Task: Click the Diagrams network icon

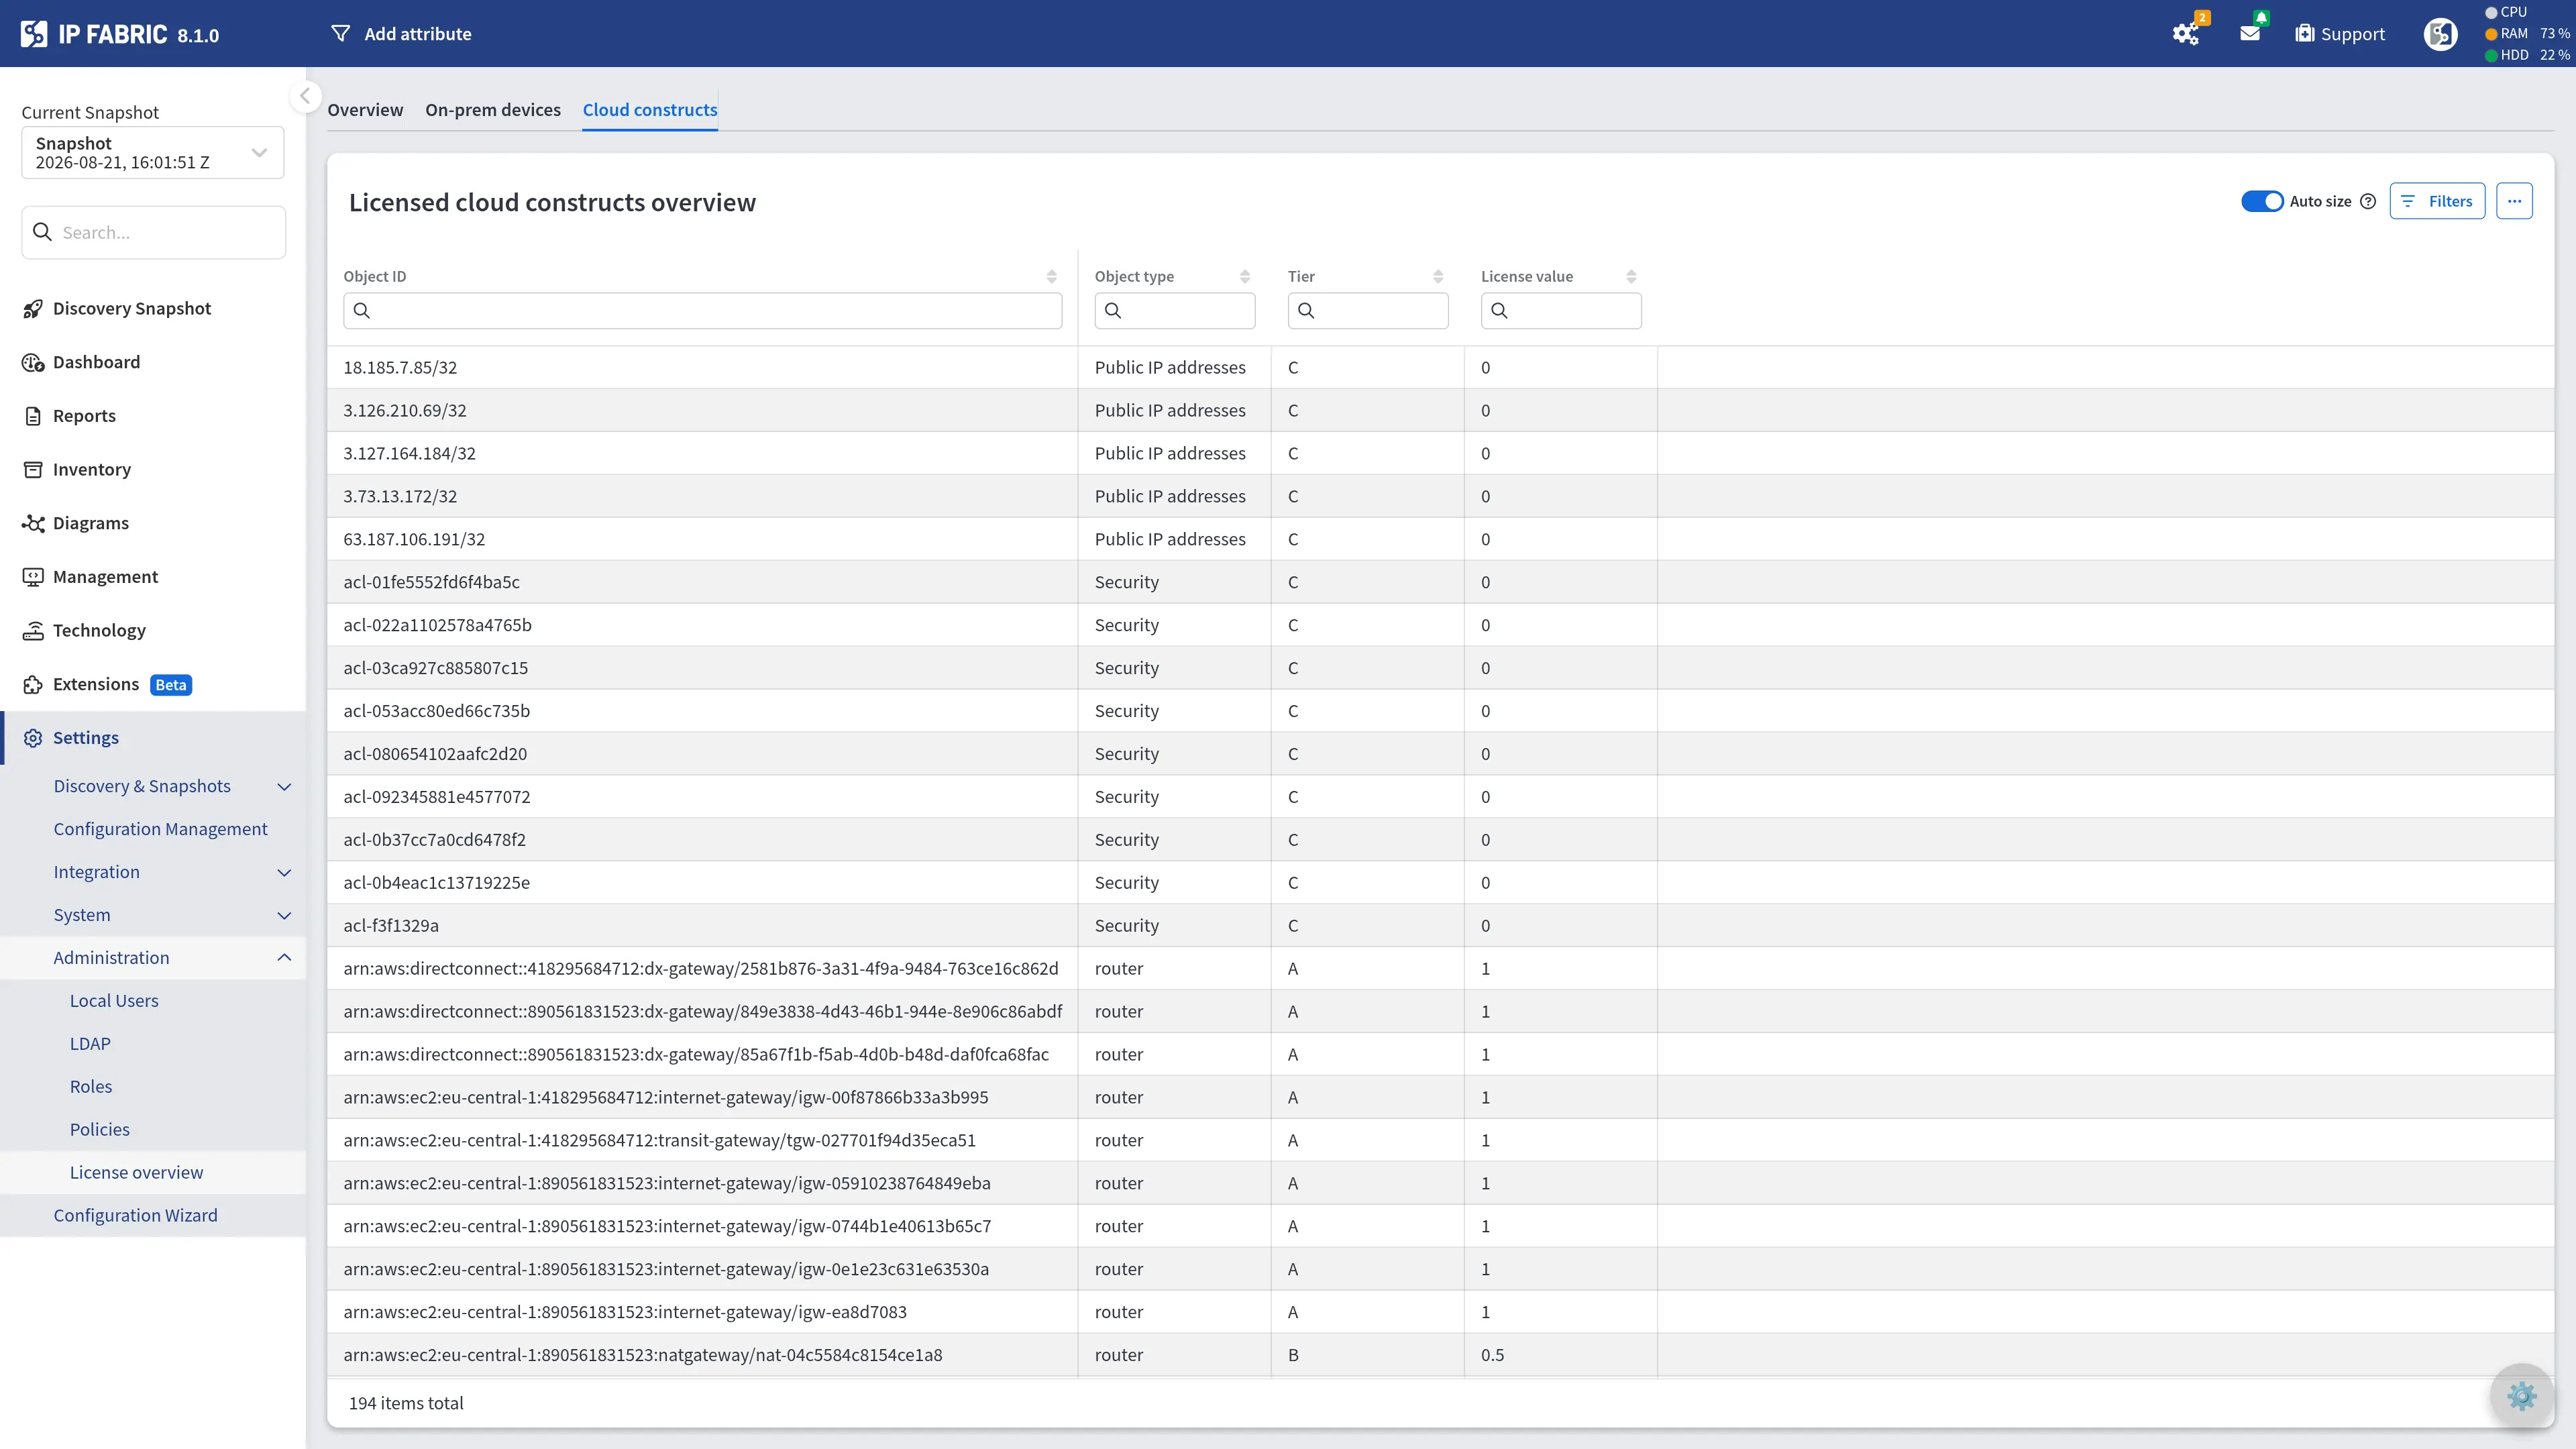Action: [x=33, y=523]
